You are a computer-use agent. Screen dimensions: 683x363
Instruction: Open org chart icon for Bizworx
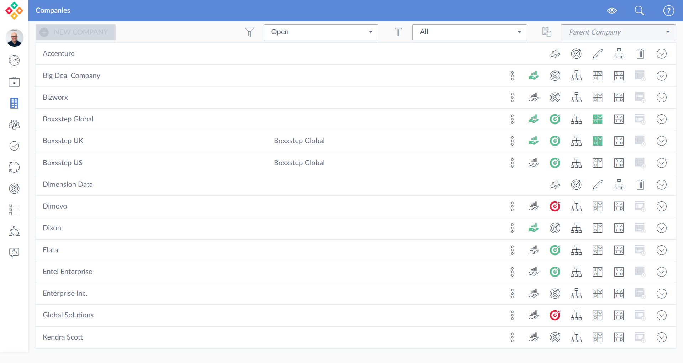click(576, 98)
